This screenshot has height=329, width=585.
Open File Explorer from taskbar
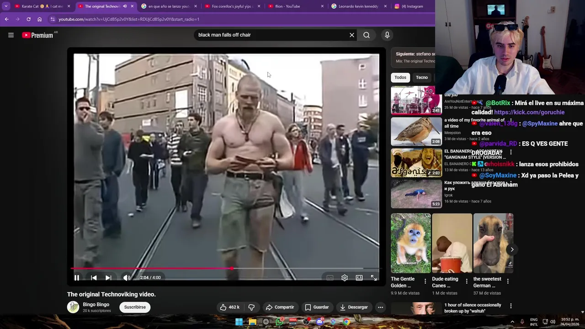(x=252, y=322)
